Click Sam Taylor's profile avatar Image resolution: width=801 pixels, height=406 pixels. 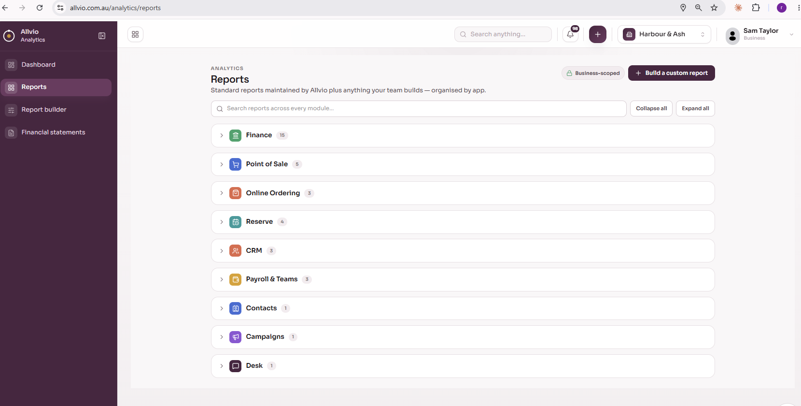732,35
